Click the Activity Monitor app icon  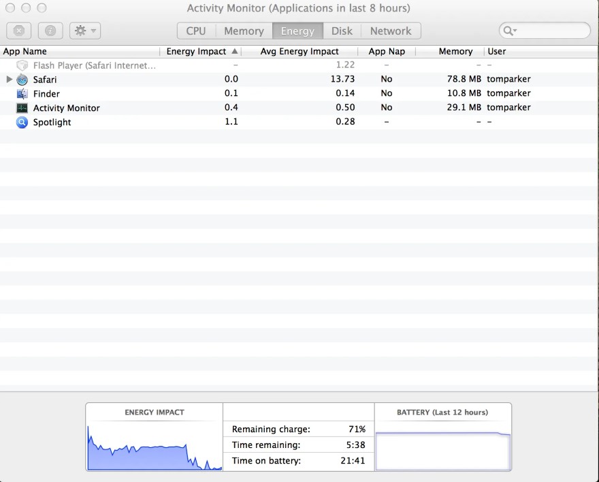pyautogui.click(x=22, y=108)
